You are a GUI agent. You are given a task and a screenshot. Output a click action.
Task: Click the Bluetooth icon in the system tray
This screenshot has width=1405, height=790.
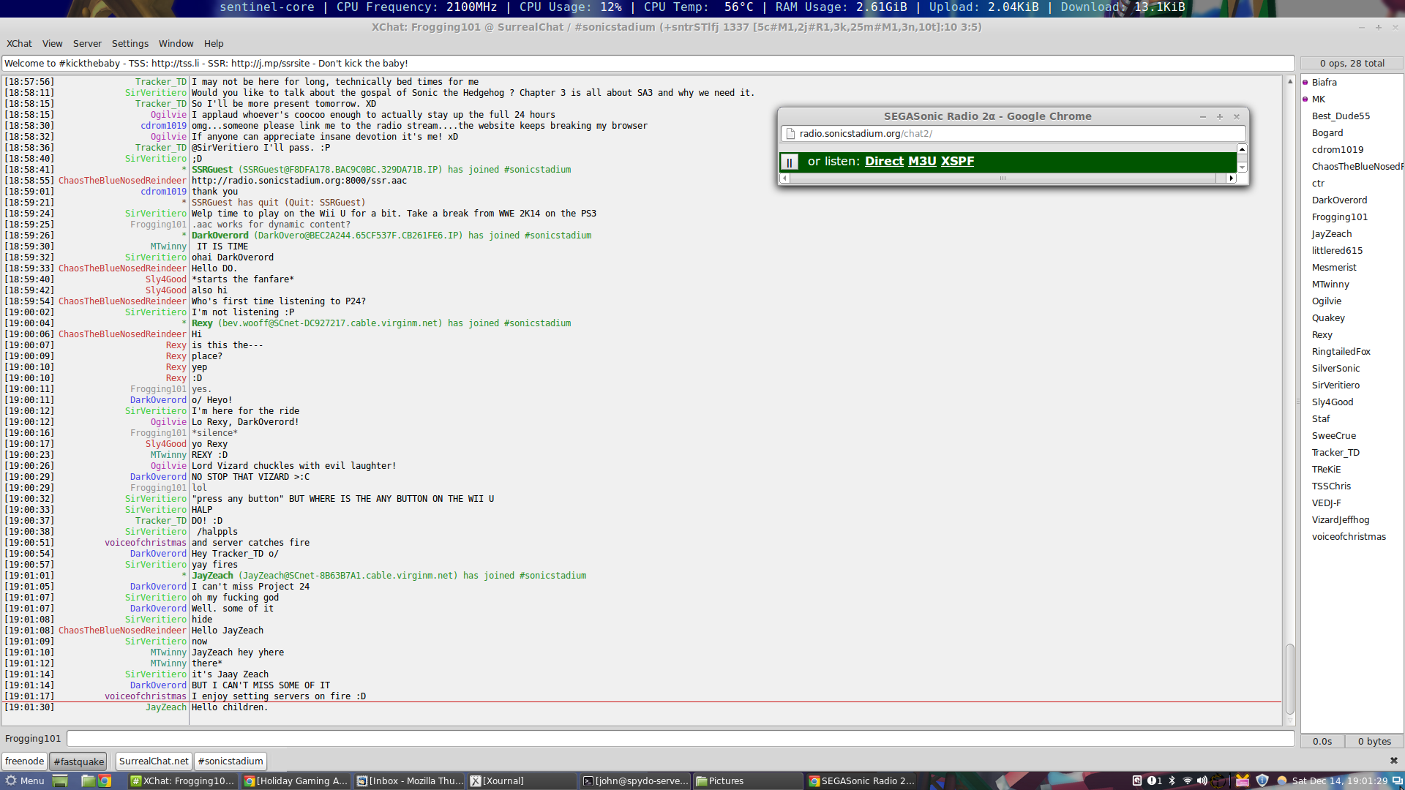coord(1172,780)
